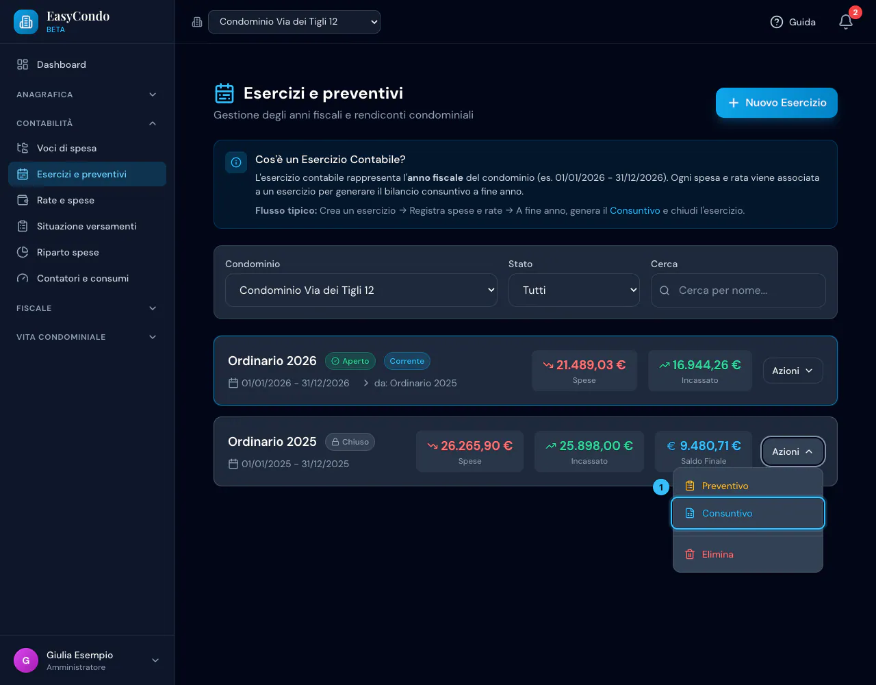Expand the Fiscale section
Viewport: 876px width, 685px height.
[88, 308]
